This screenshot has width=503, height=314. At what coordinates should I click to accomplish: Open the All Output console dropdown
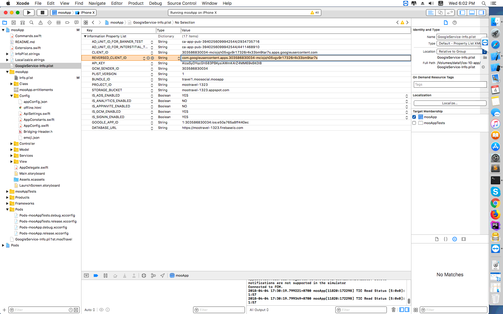259,310
